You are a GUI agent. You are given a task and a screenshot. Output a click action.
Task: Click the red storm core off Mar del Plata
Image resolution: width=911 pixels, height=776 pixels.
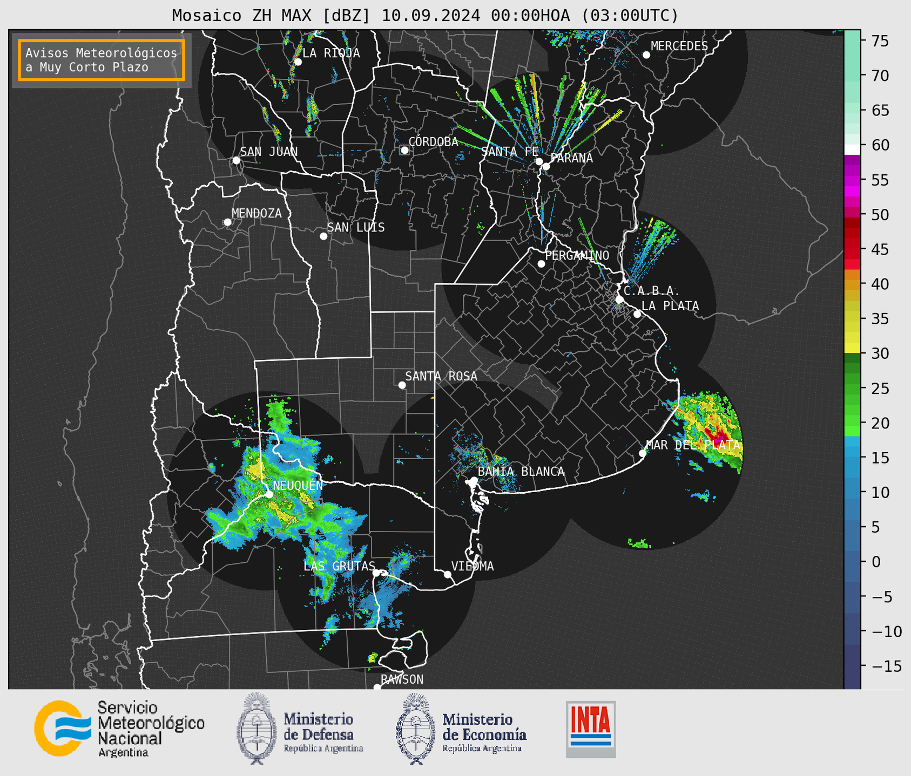[718, 435]
